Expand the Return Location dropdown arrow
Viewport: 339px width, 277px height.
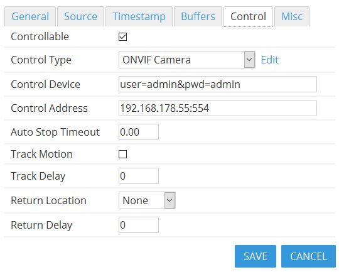[169, 200]
